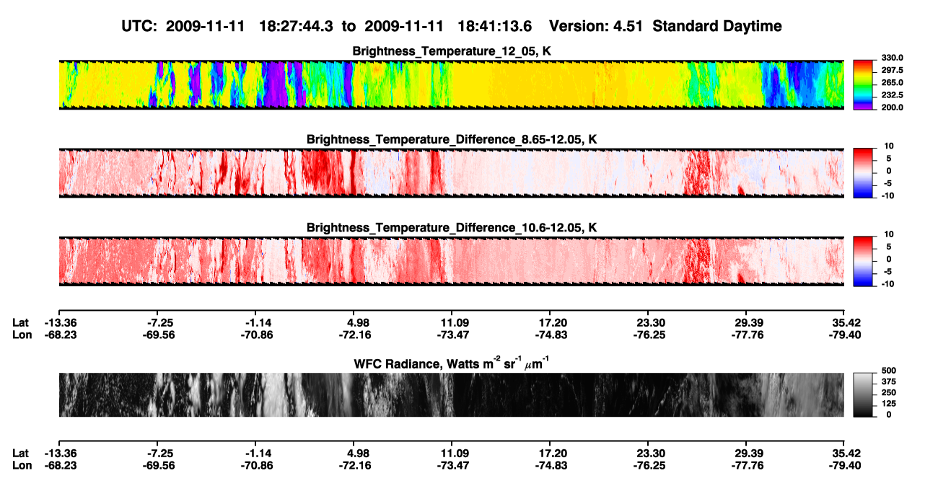938x481 pixels.
Task: Click the upper axis tick 4.98 latitude
Action: coord(353,322)
